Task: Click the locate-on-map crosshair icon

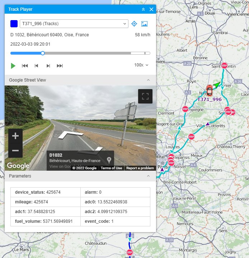Action: 134,24
